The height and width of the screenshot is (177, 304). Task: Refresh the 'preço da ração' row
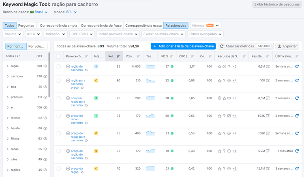[297, 168]
